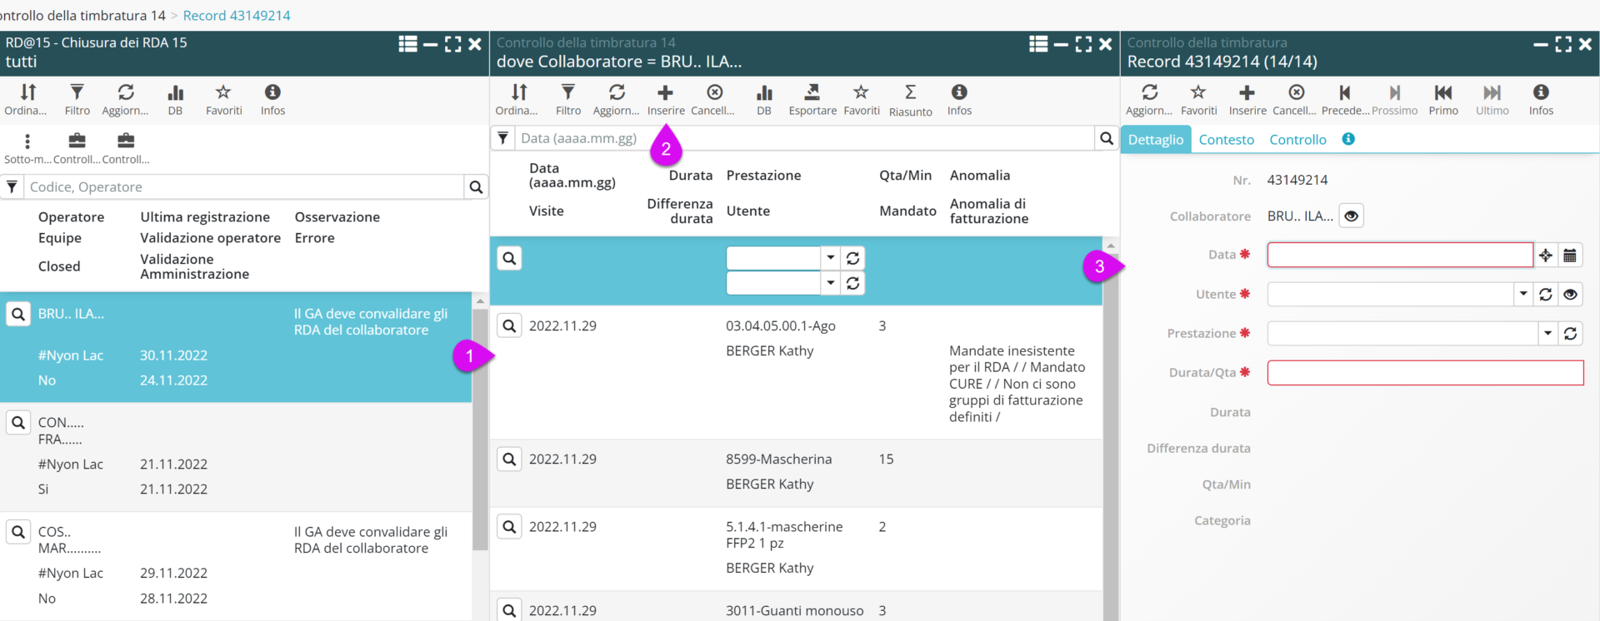Expand Utente dropdown in record detail
This screenshot has width=1600, height=621.
[x=1523, y=295]
